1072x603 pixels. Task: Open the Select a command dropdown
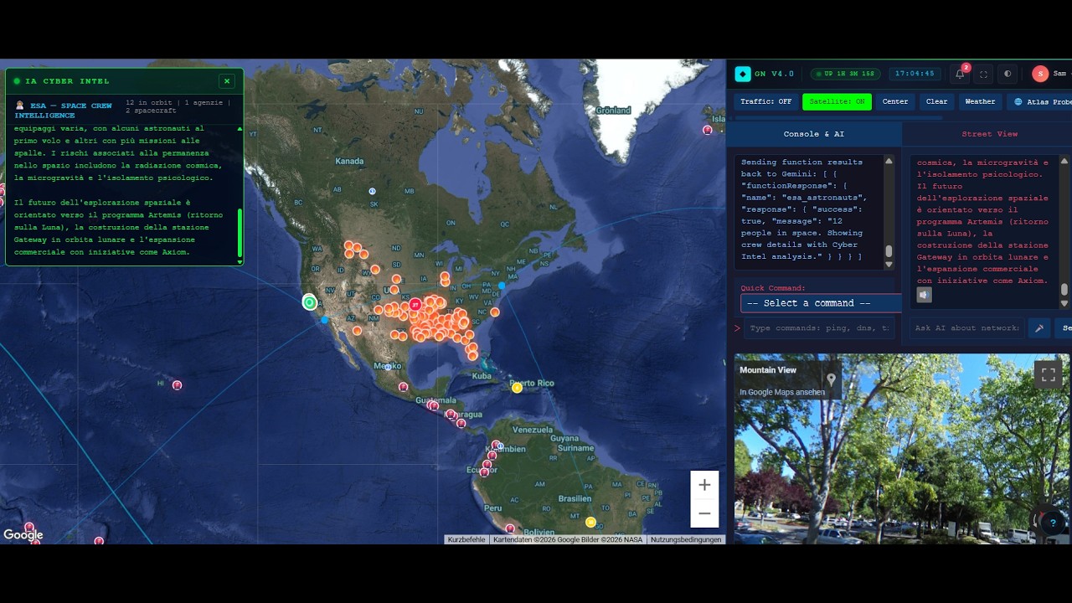[821, 303]
